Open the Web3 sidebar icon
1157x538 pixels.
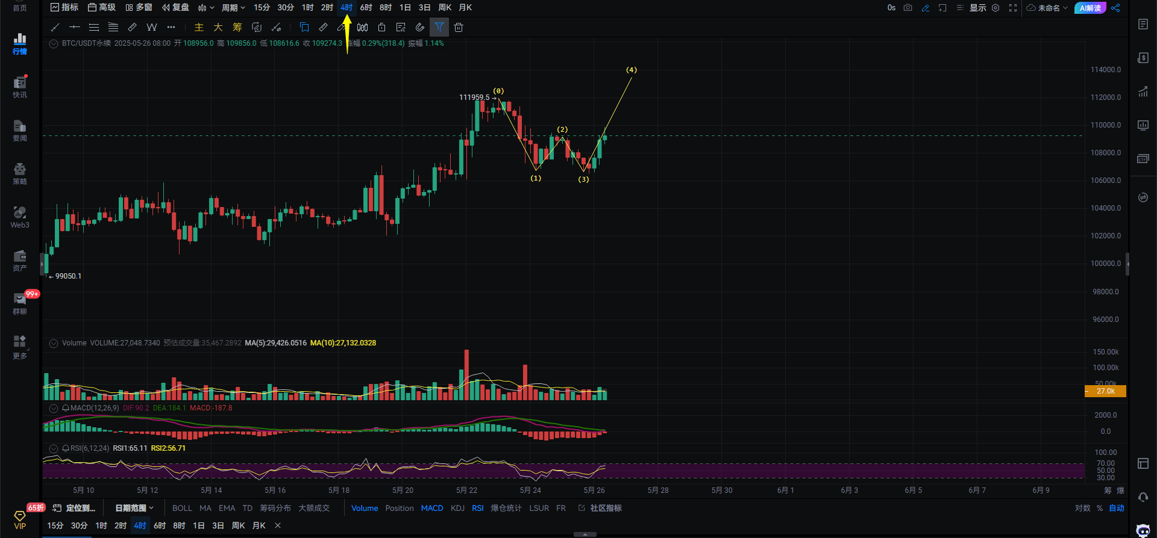pos(20,217)
